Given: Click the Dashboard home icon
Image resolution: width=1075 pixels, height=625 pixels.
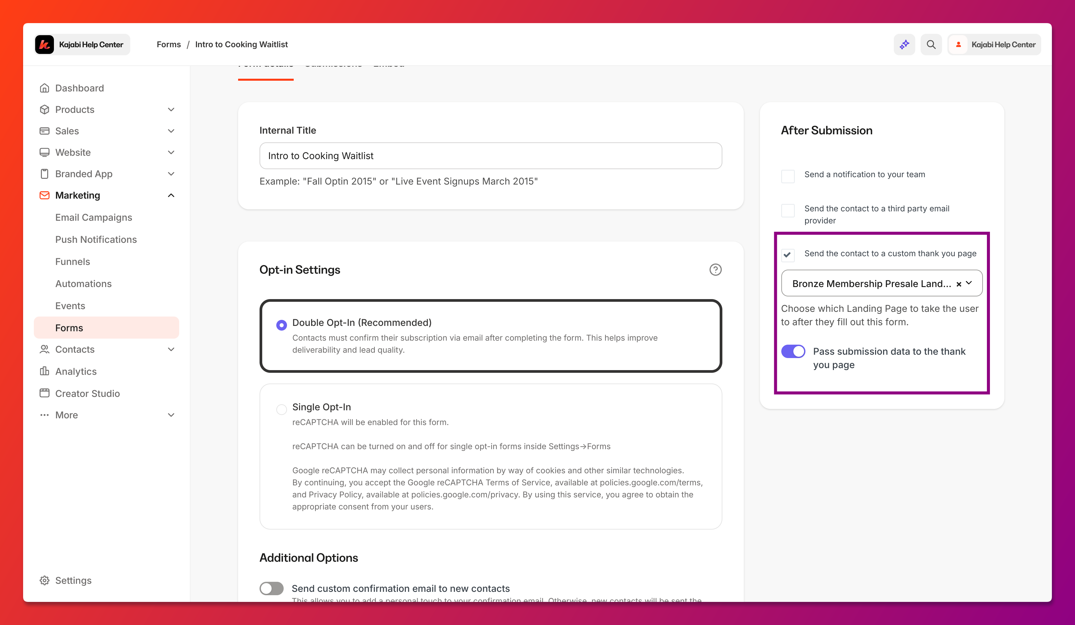Looking at the screenshot, I should tap(44, 88).
